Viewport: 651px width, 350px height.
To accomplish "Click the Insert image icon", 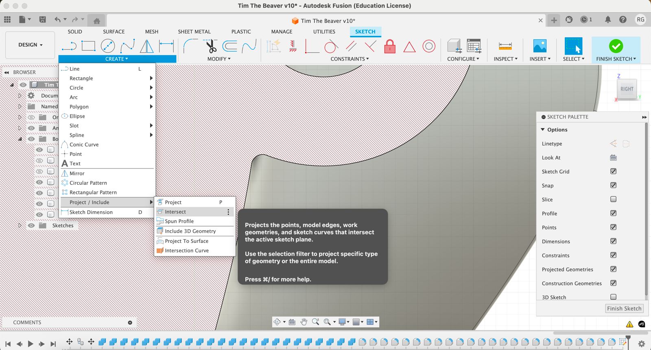I will [540, 46].
